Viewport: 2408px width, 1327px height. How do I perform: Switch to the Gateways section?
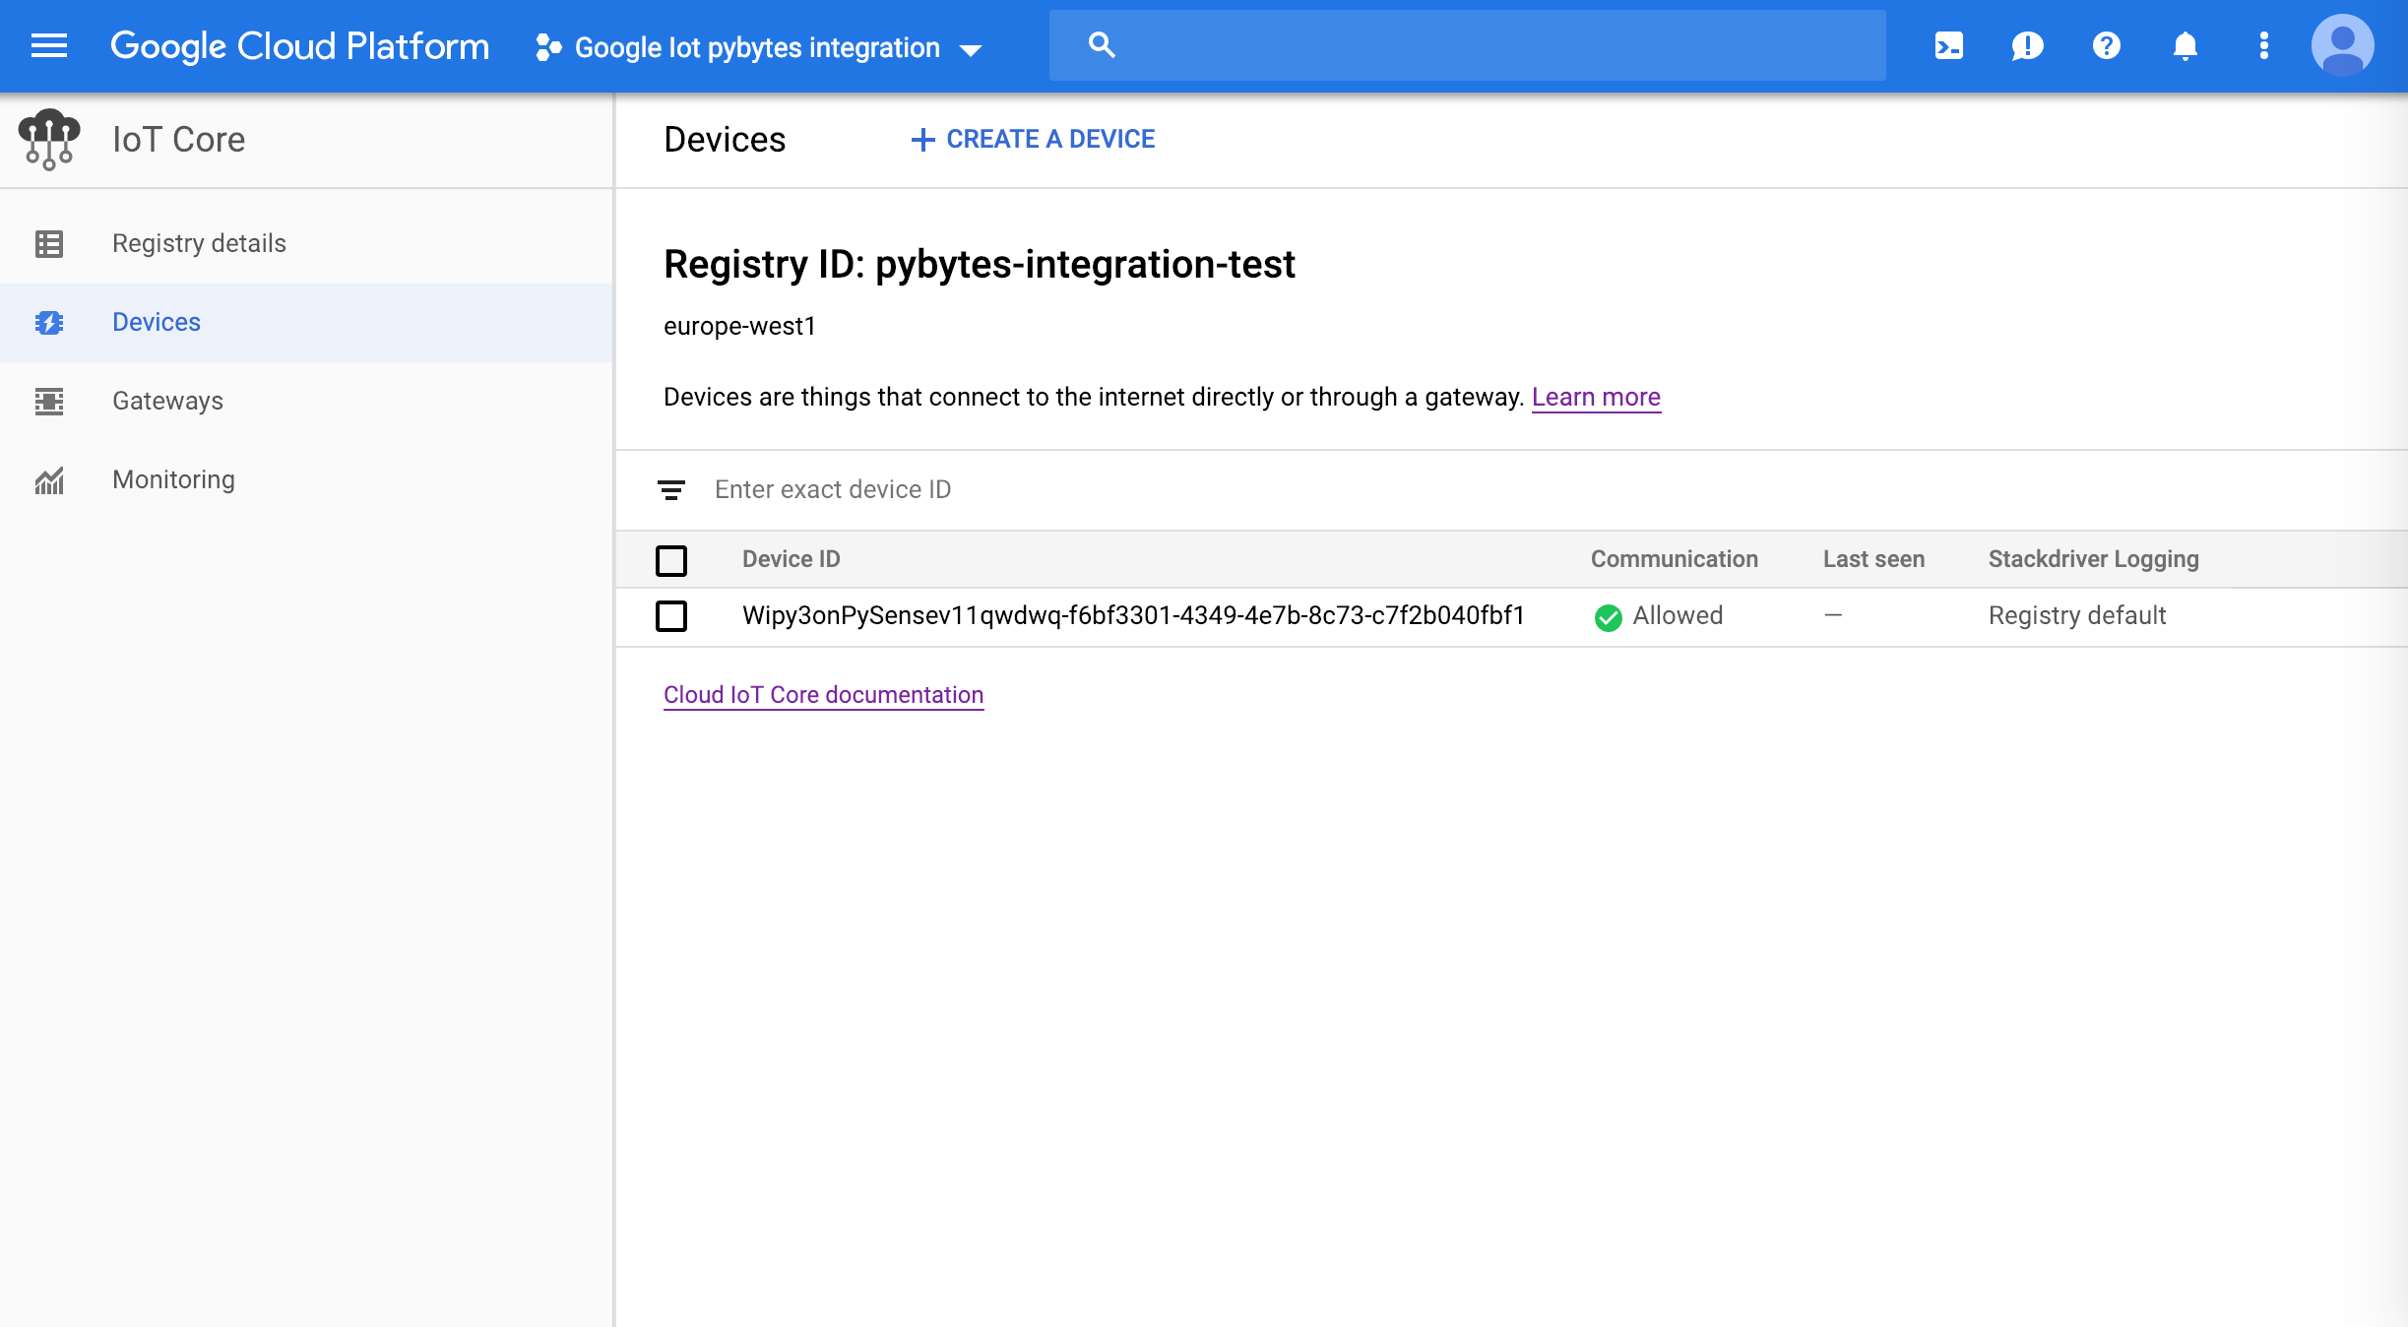(167, 401)
